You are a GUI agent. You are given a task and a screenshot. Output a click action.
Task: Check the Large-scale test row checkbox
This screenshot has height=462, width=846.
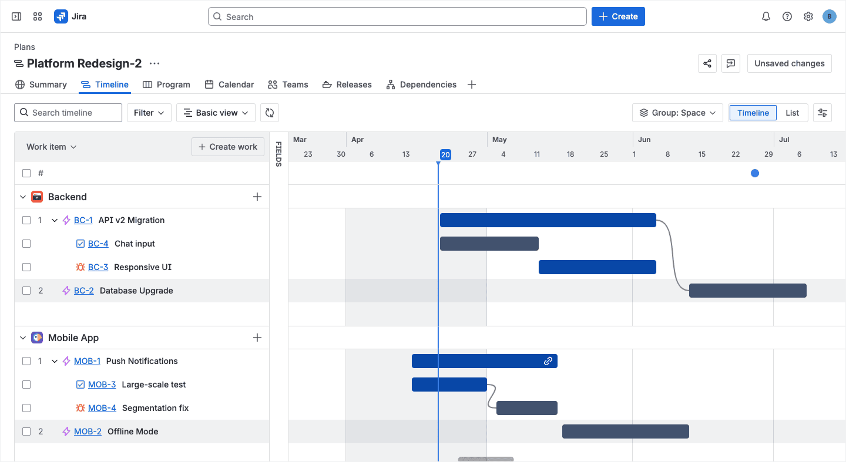coord(26,385)
